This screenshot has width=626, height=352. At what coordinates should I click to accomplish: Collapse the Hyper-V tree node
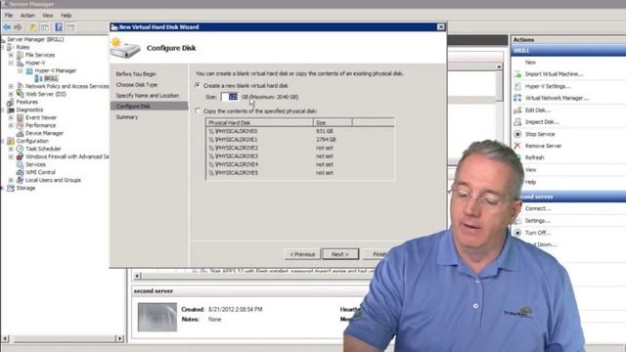(x=11, y=63)
